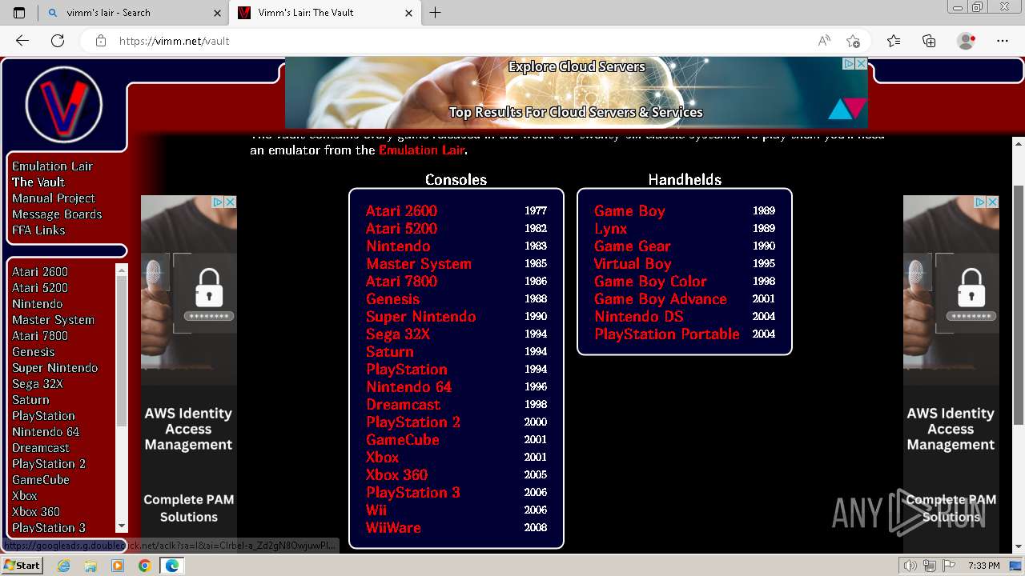This screenshot has width=1025, height=576.
Task: Open WiiWare in Consoles list
Action: click(x=393, y=528)
